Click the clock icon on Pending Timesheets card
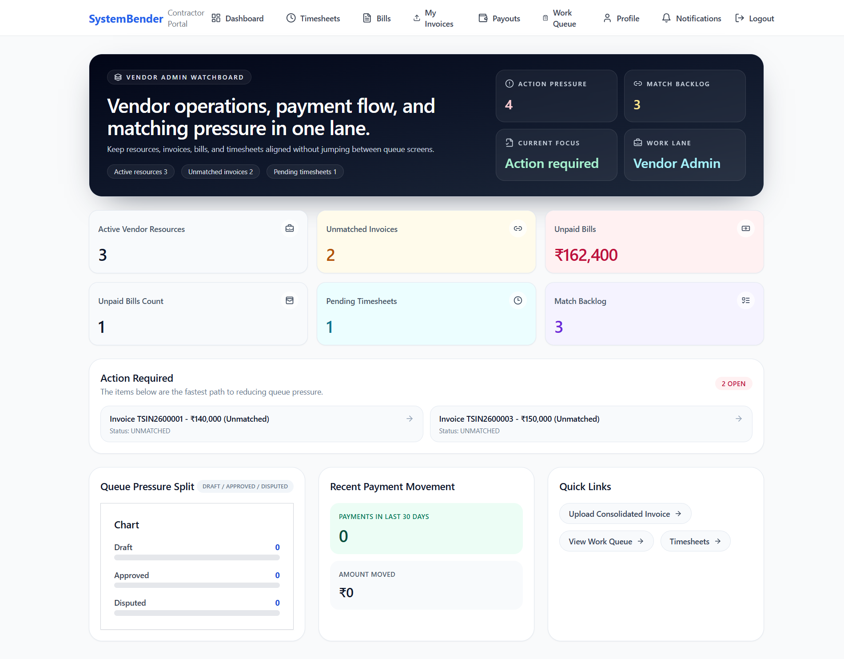844x659 pixels. point(518,300)
